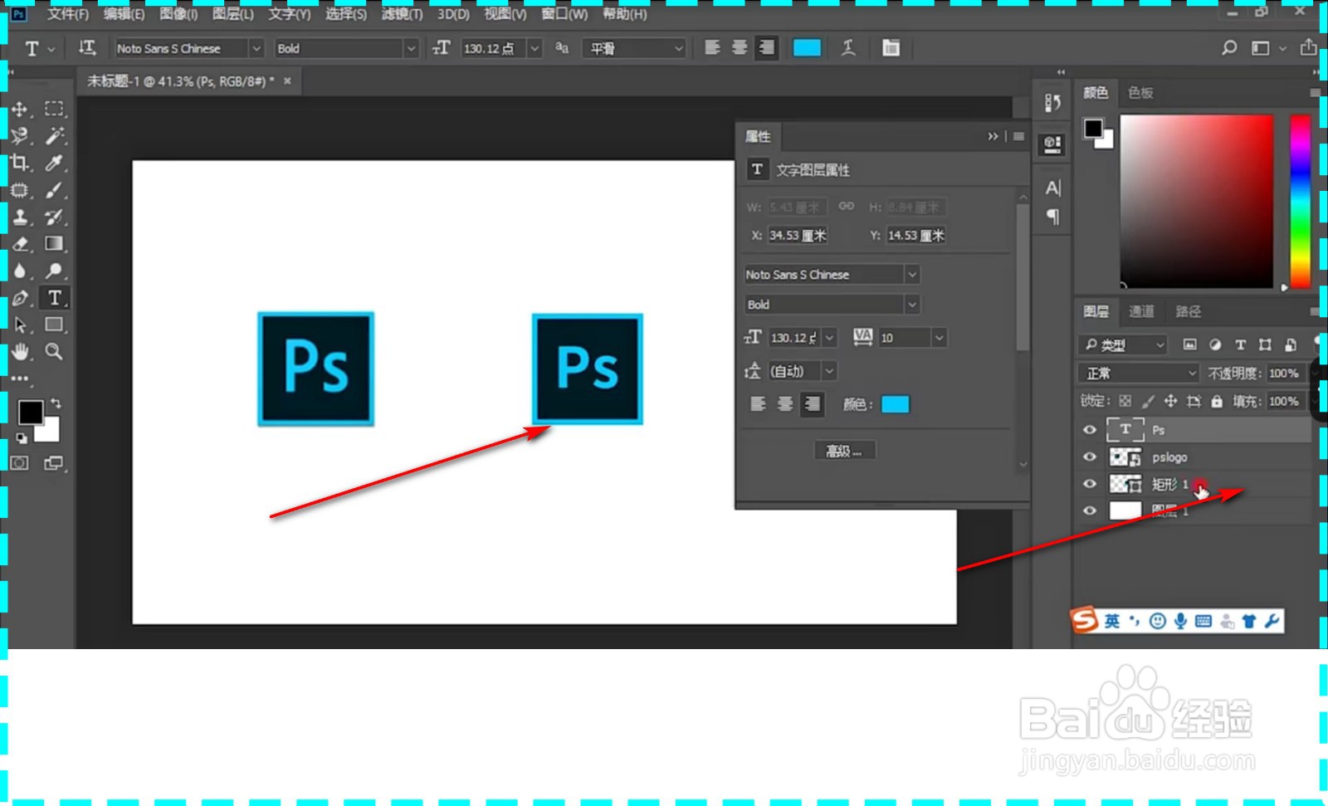Click the rainbow hue slider
This screenshot has height=806, width=1328.
point(1300,202)
